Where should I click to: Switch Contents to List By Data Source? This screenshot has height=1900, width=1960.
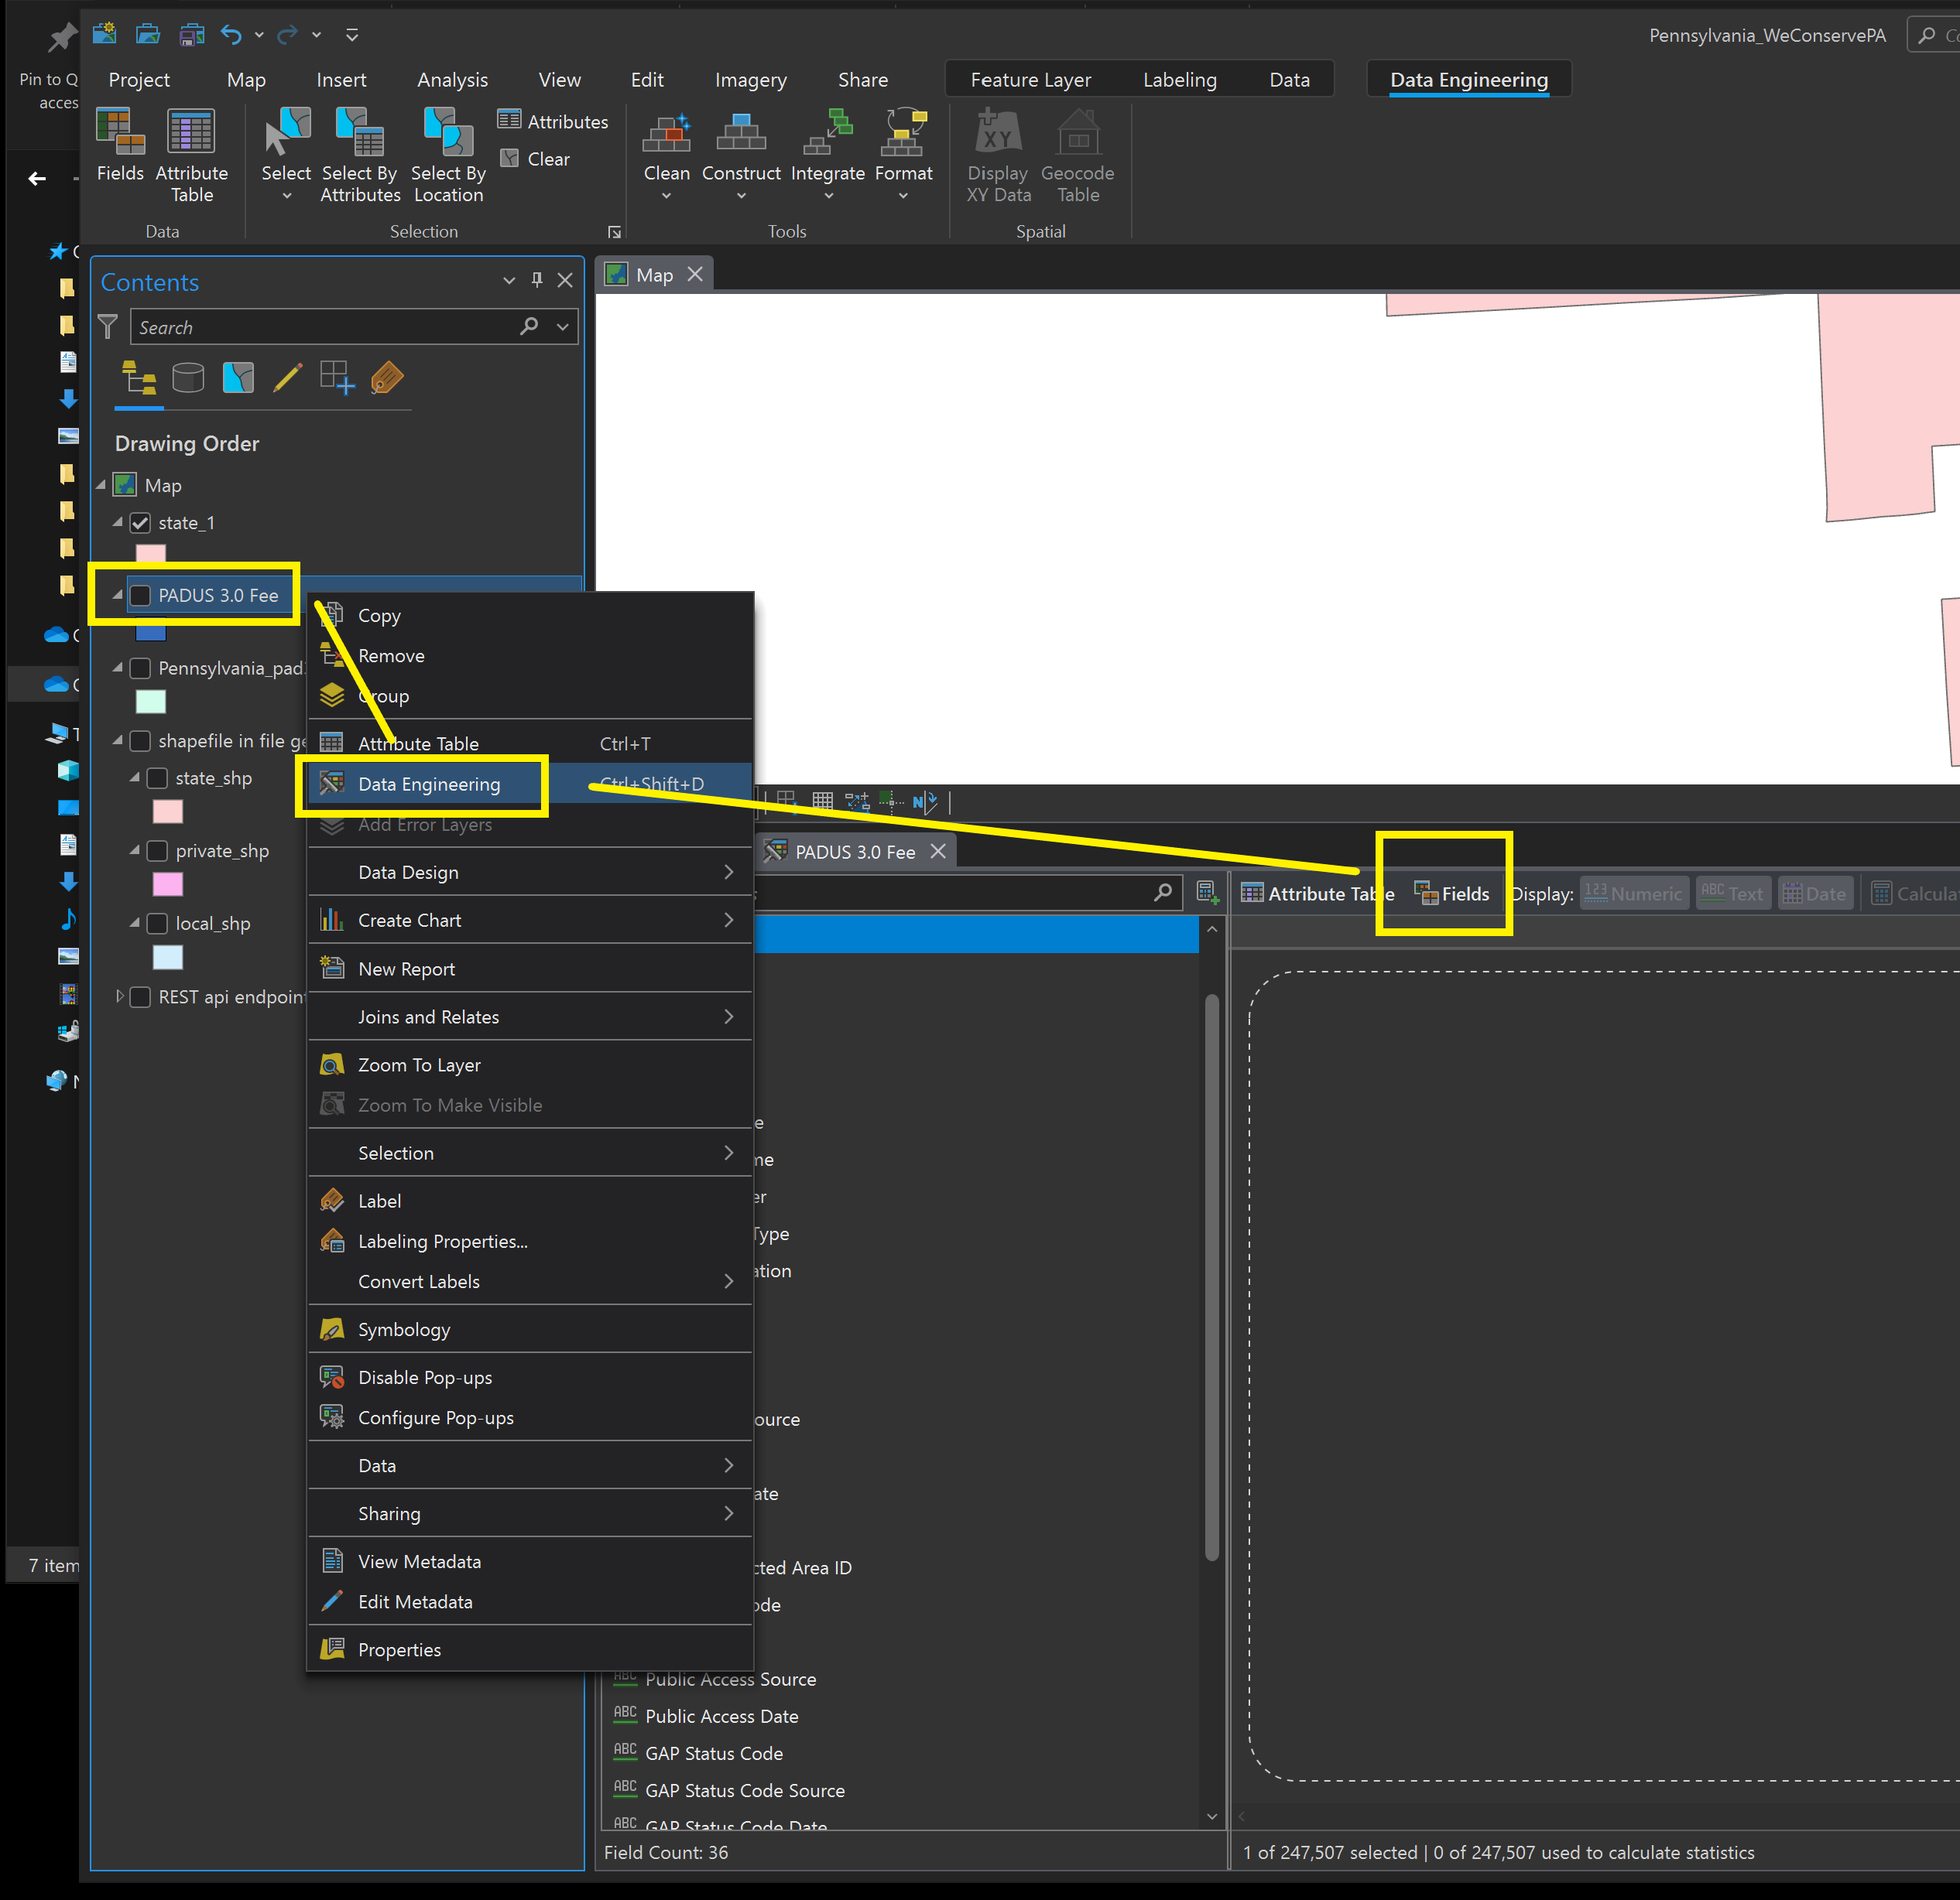[188, 378]
